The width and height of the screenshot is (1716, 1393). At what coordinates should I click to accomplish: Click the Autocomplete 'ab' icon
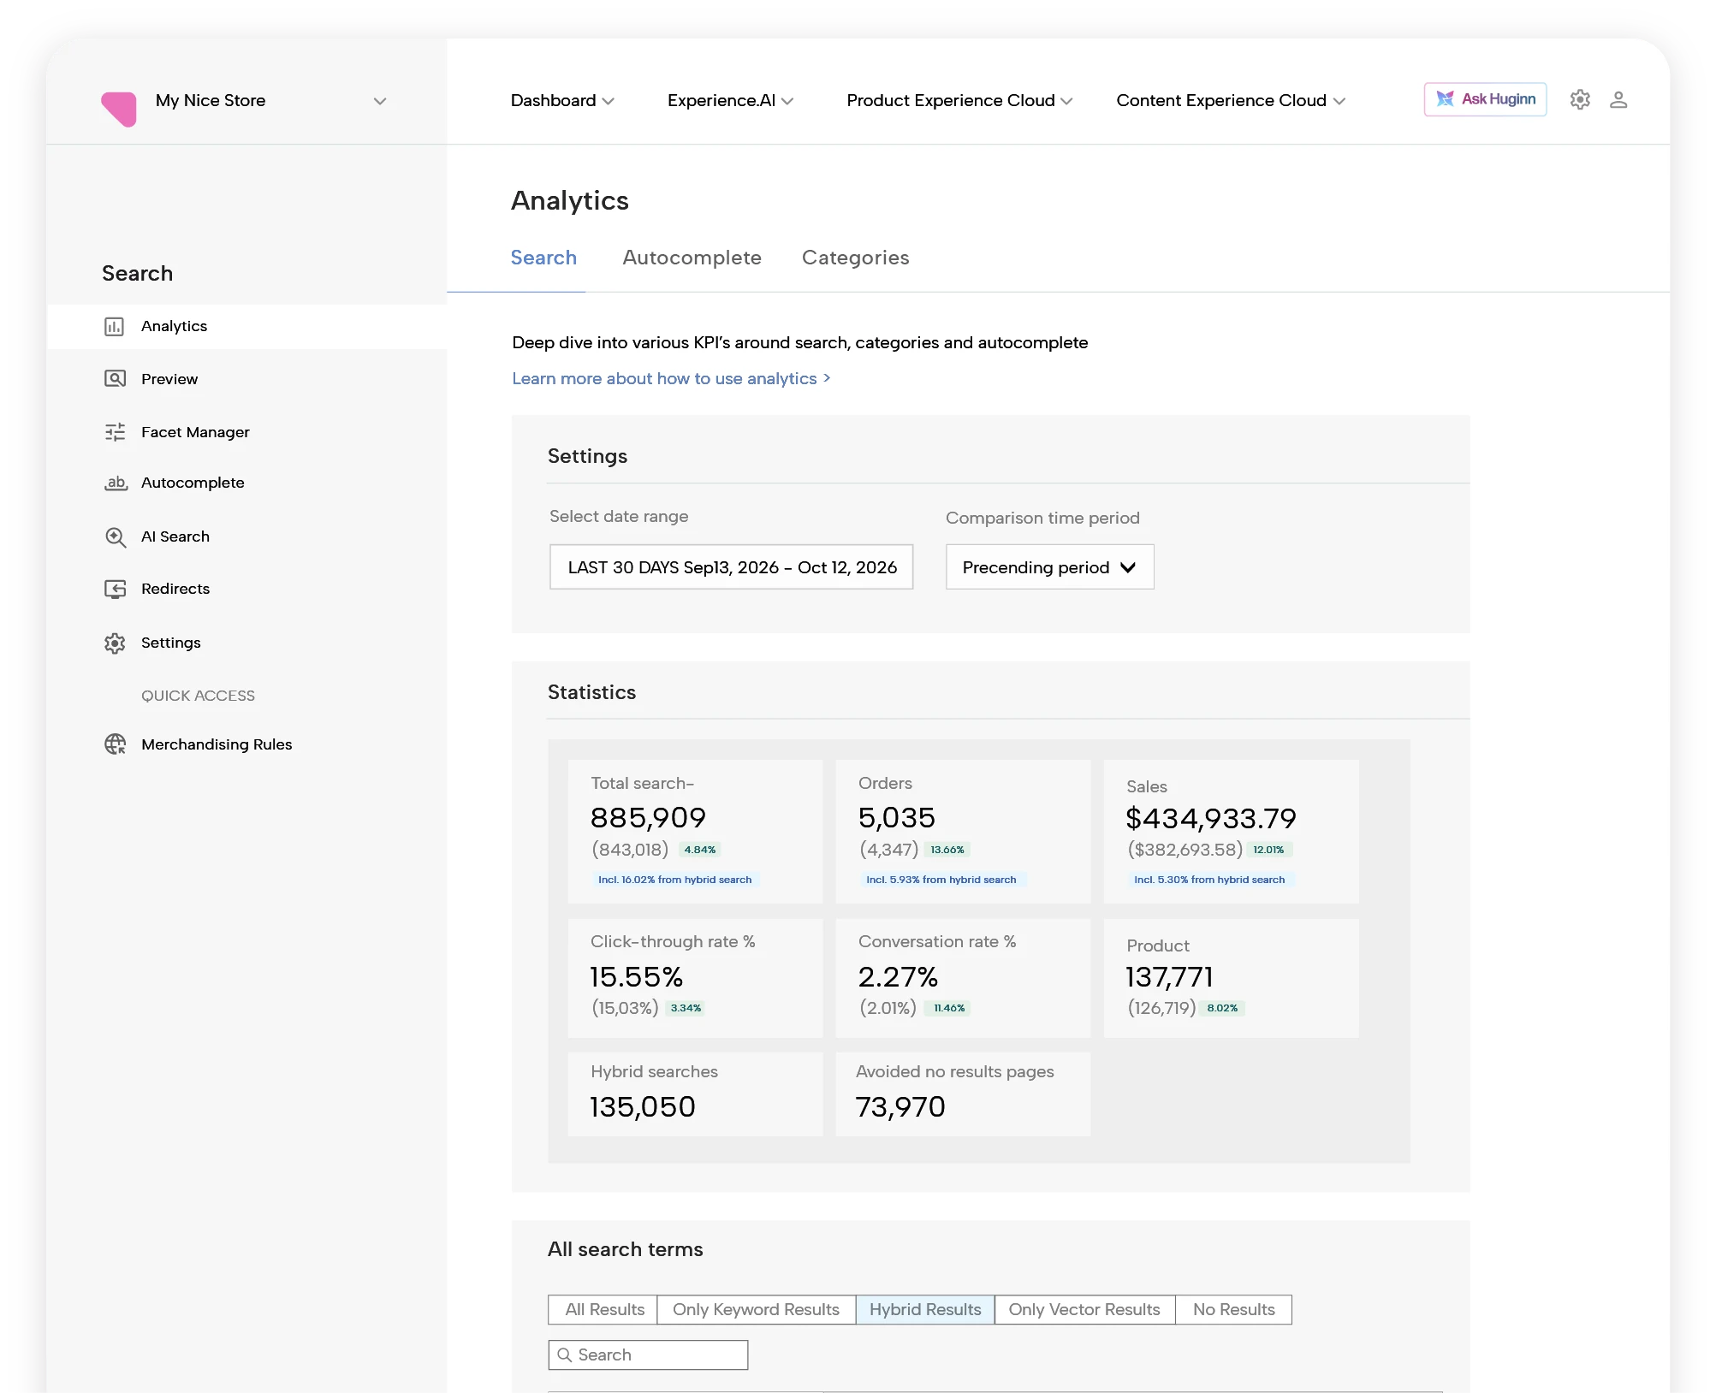point(116,483)
